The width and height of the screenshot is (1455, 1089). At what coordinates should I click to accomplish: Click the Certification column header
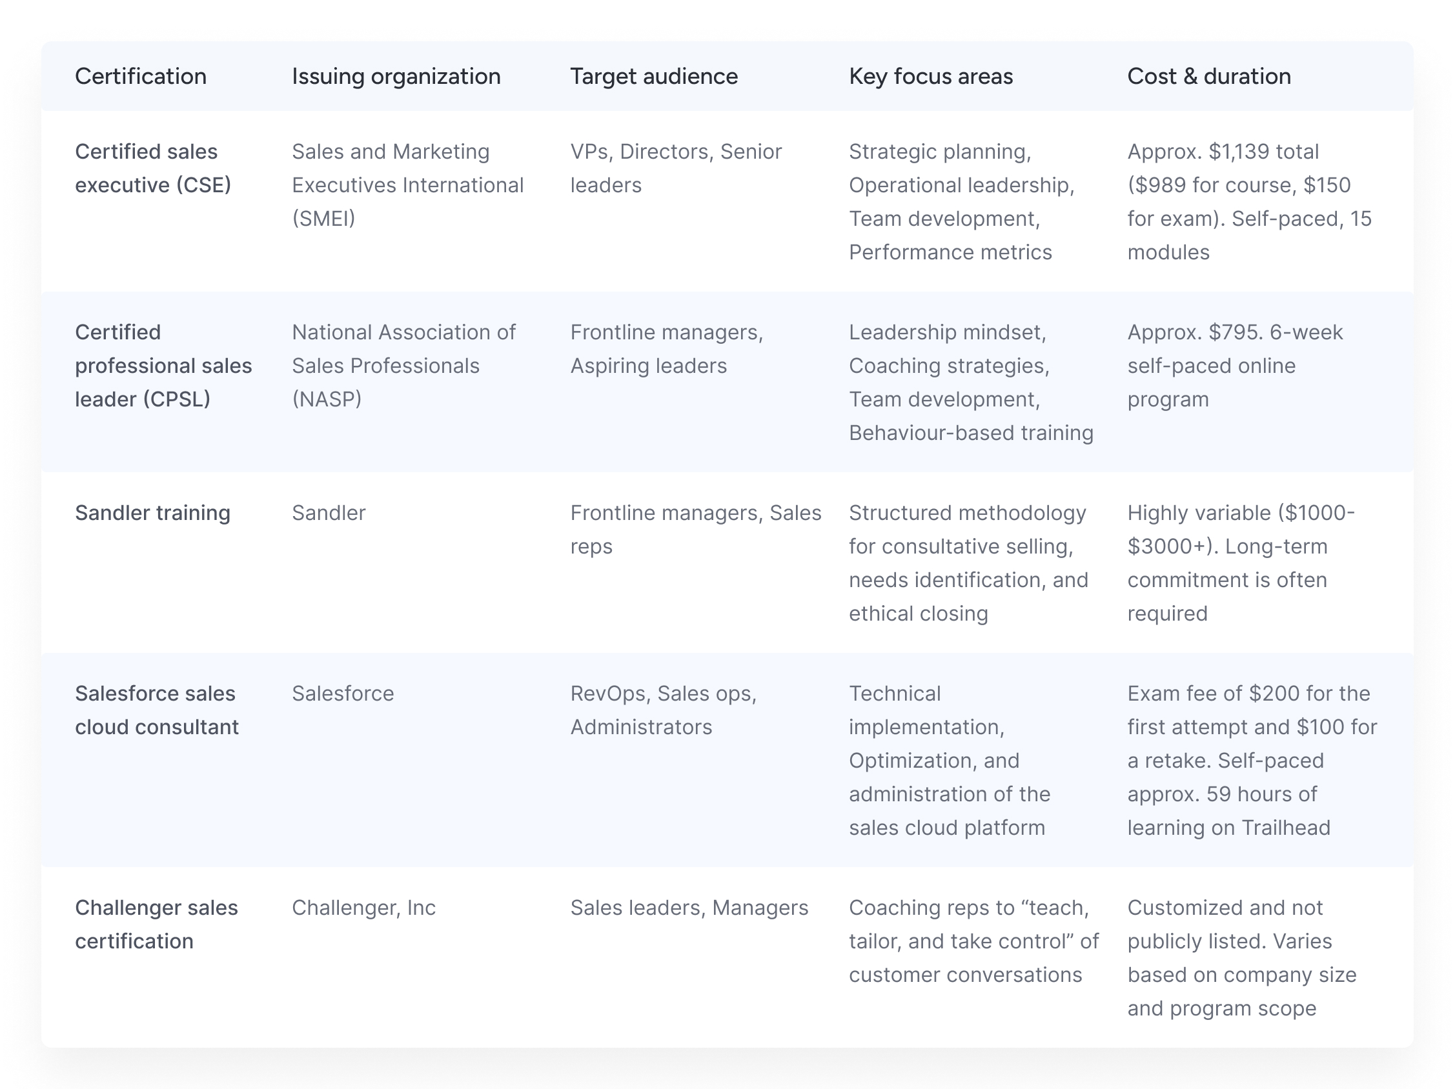(141, 77)
